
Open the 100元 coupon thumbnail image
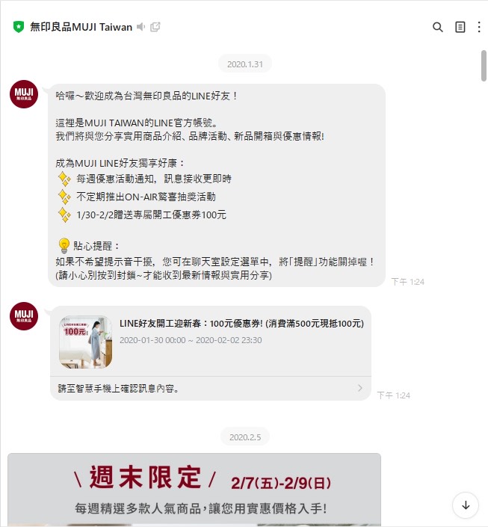85,342
